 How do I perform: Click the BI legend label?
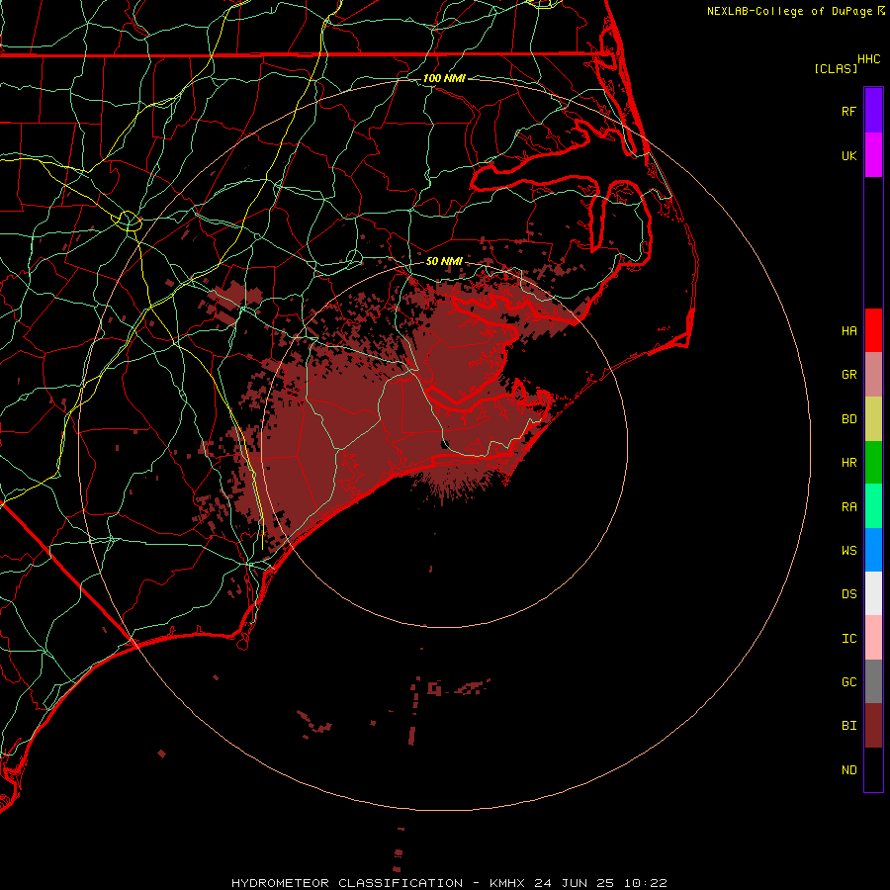click(848, 726)
